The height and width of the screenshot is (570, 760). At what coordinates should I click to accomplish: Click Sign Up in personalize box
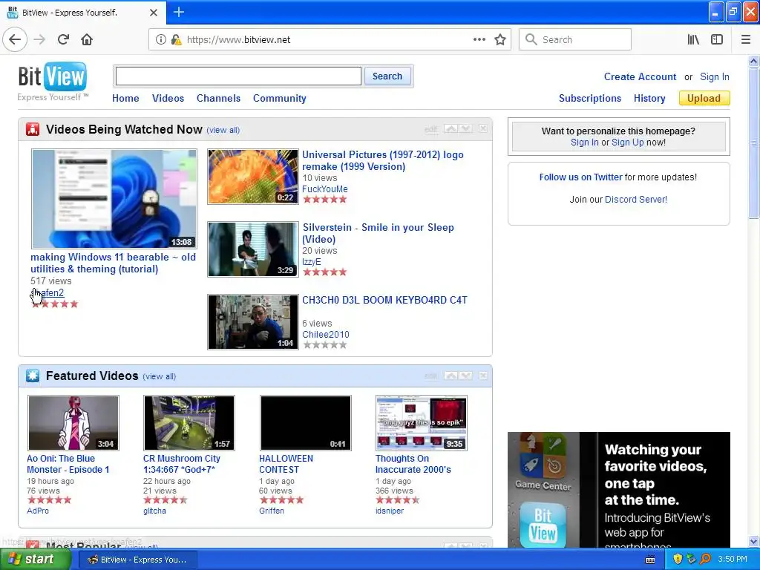(x=628, y=142)
